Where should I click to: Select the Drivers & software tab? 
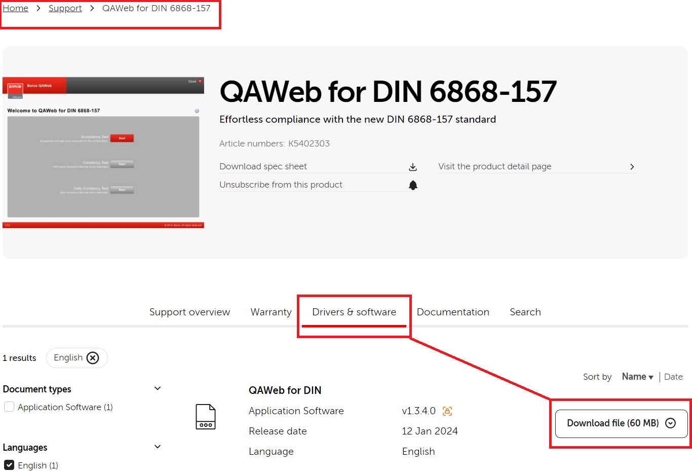(354, 312)
